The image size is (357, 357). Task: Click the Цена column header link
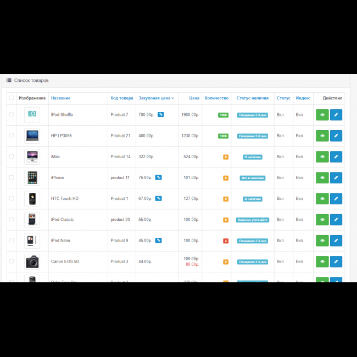coord(194,98)
